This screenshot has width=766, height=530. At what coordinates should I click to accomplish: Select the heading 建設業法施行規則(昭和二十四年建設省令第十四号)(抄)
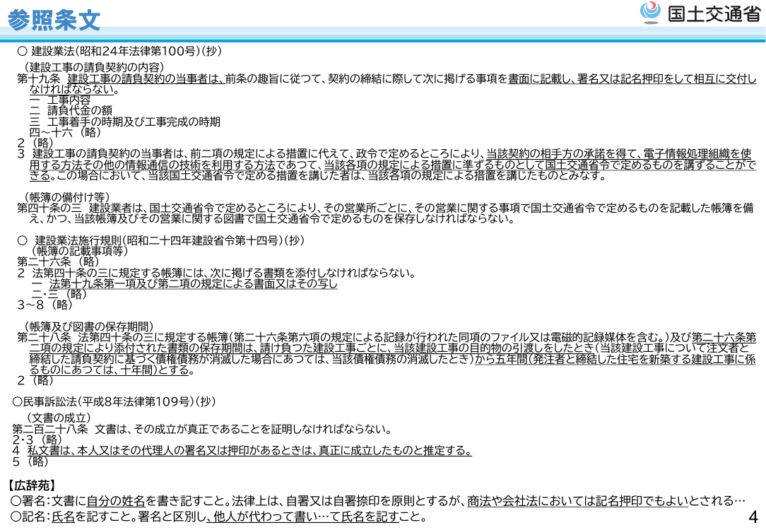click(170, 240)
